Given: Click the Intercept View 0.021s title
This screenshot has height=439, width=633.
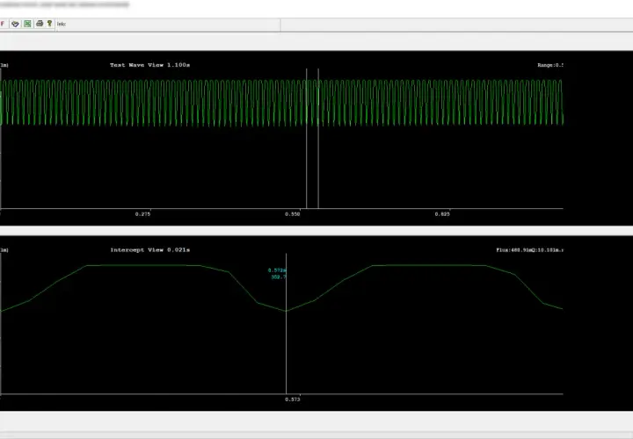Looking at the screenshot, I should coord(150,250).
